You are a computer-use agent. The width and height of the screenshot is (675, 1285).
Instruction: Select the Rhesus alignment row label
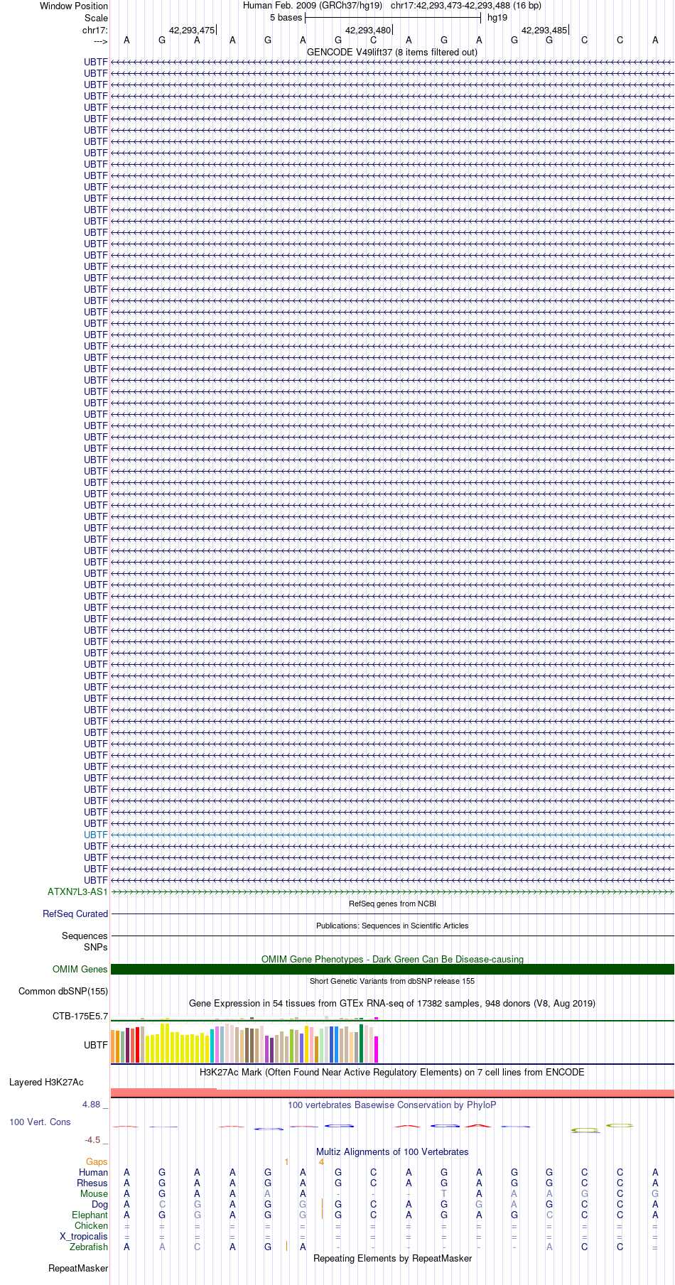92,1183
